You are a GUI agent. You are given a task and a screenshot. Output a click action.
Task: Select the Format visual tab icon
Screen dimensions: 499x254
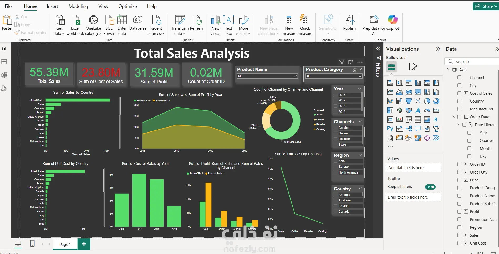[413, 67]
